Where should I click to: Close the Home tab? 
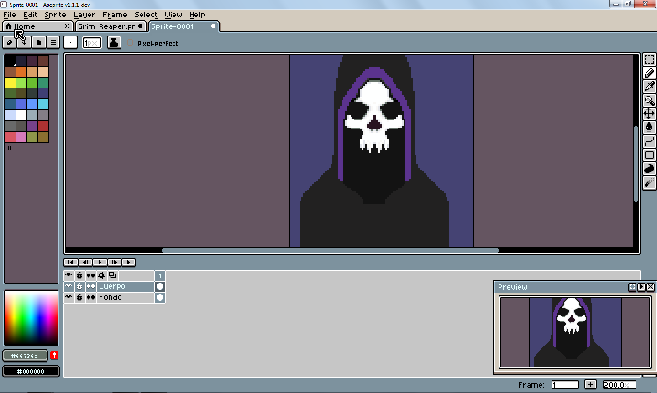click(67, 26)
